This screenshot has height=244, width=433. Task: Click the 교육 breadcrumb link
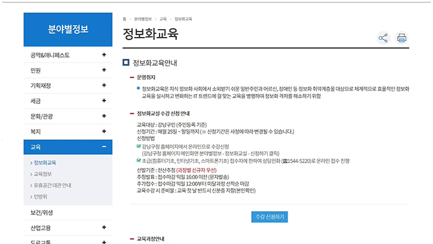pyautogui.click(x=163, y=19)
